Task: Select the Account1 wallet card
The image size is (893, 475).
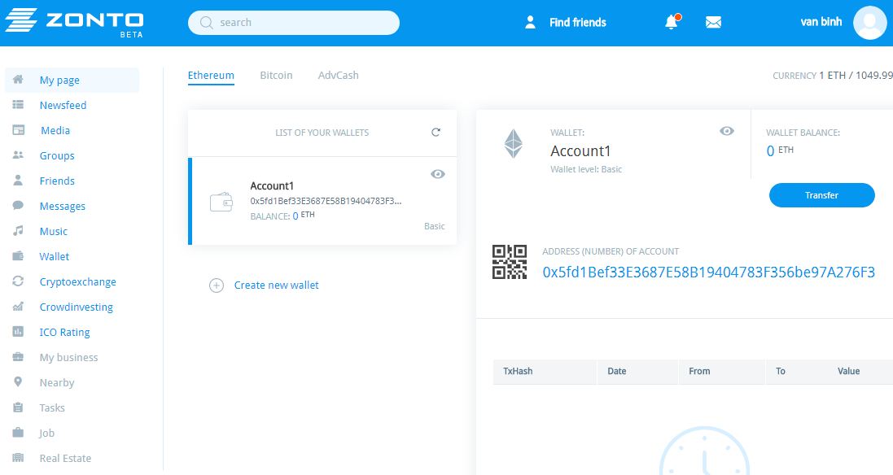Action: click(x=322, y=201)
